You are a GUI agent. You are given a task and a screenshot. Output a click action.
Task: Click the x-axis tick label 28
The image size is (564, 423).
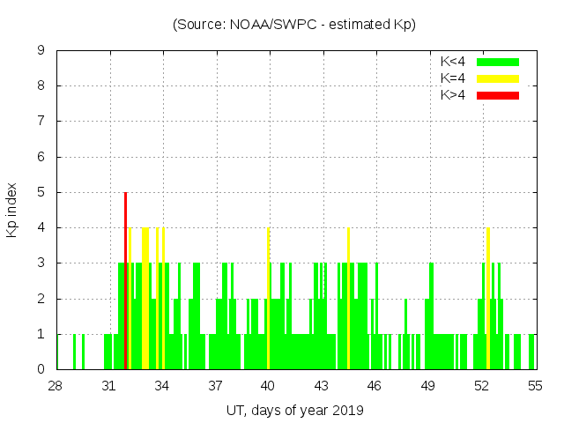pos(56,386)
